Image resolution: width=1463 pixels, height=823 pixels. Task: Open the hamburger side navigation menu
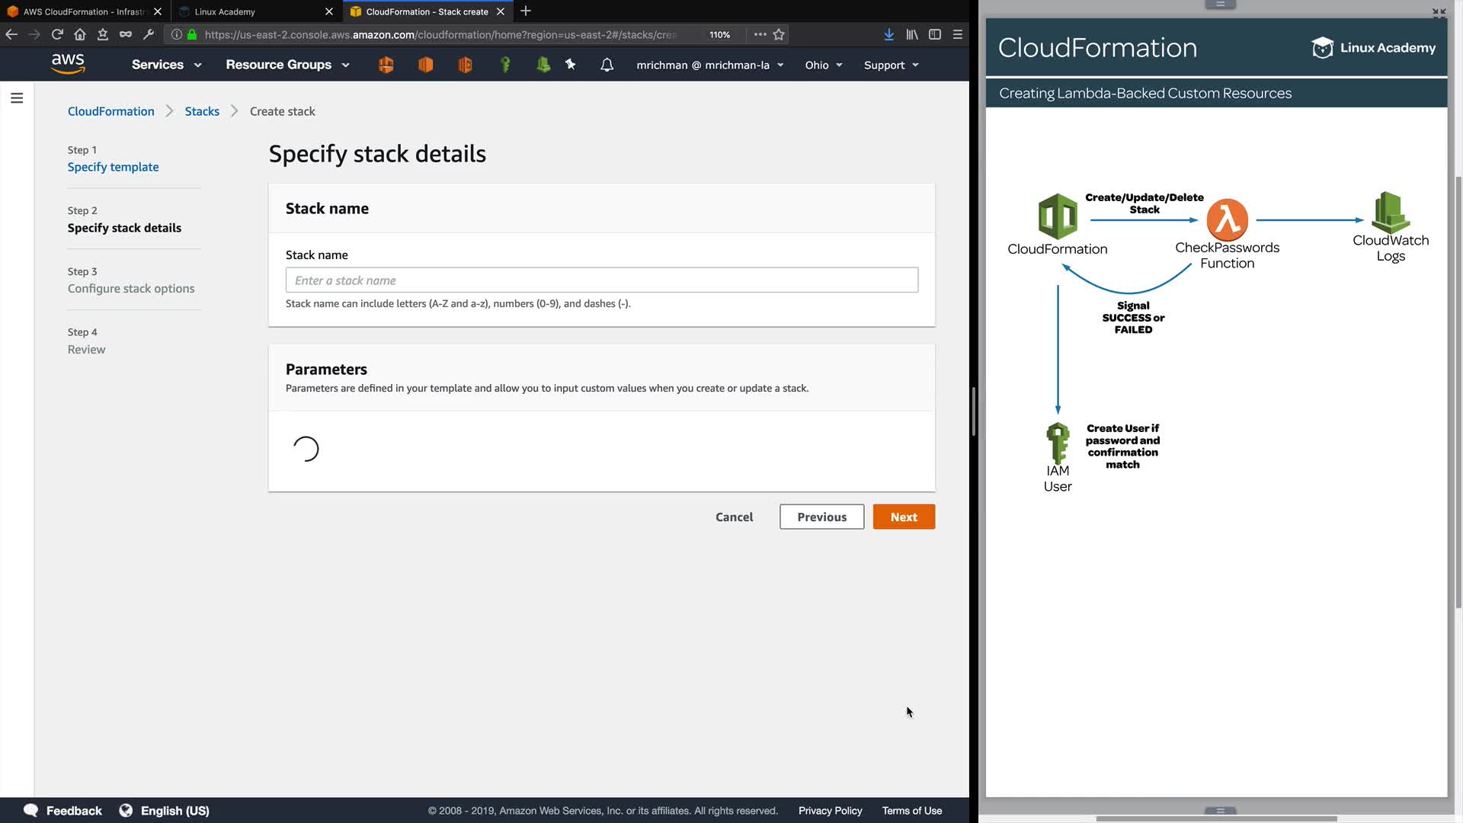tap(17, 98)
